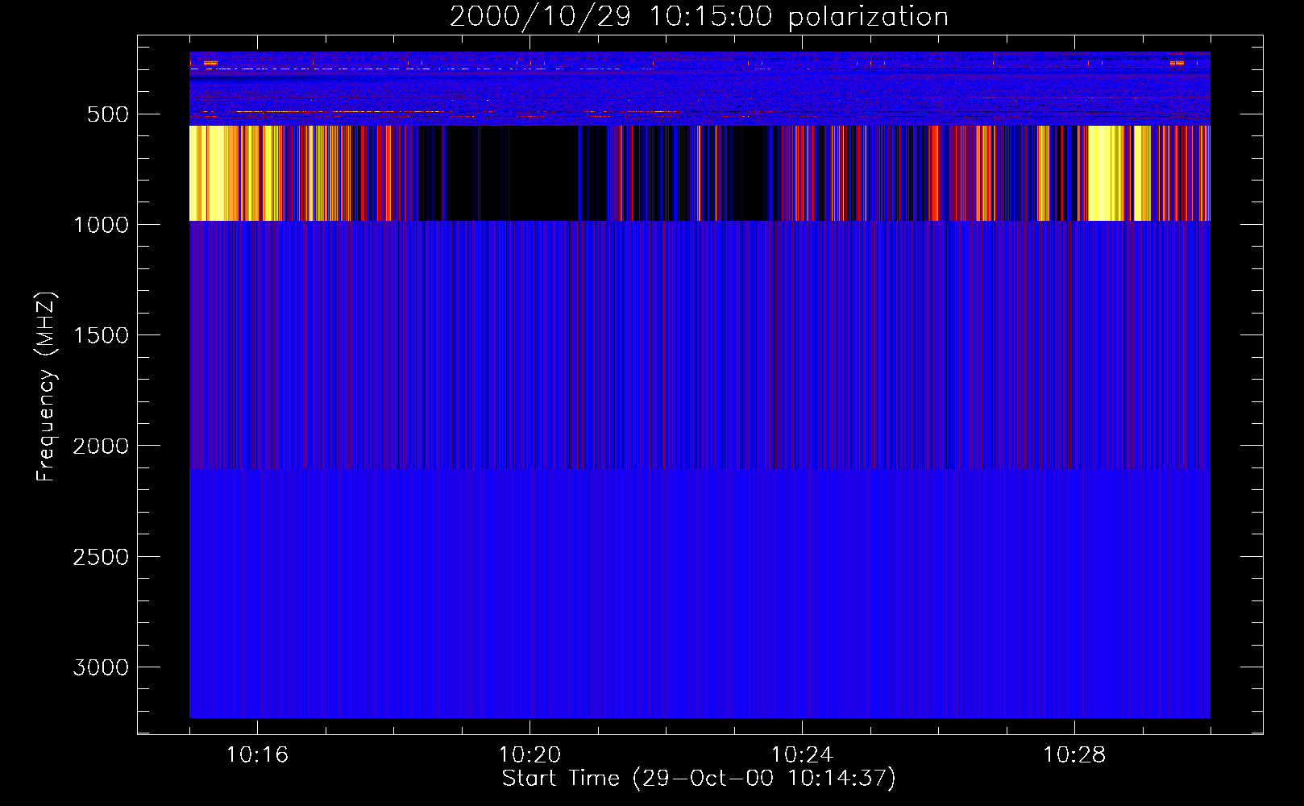This screenshot has height=806, width=1304.
Task: Click the 2500 frequency tick label
Action: (x=101, y=557)
